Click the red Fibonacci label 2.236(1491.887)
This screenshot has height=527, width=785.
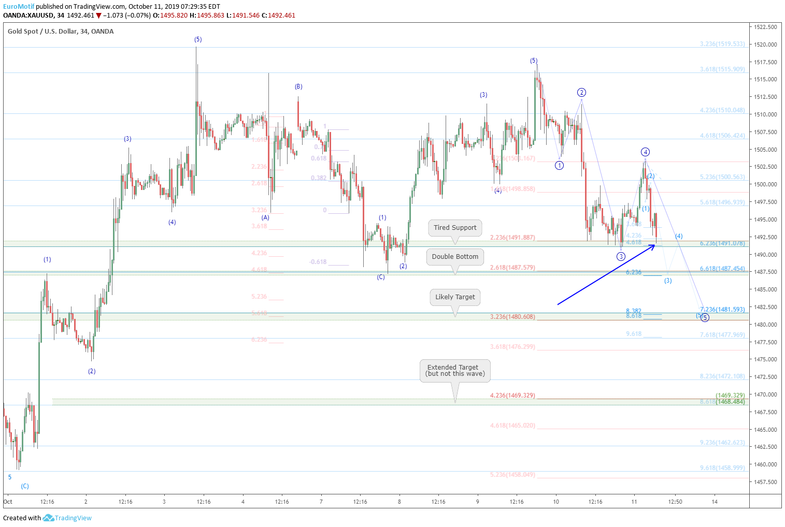tap(512, 238)
